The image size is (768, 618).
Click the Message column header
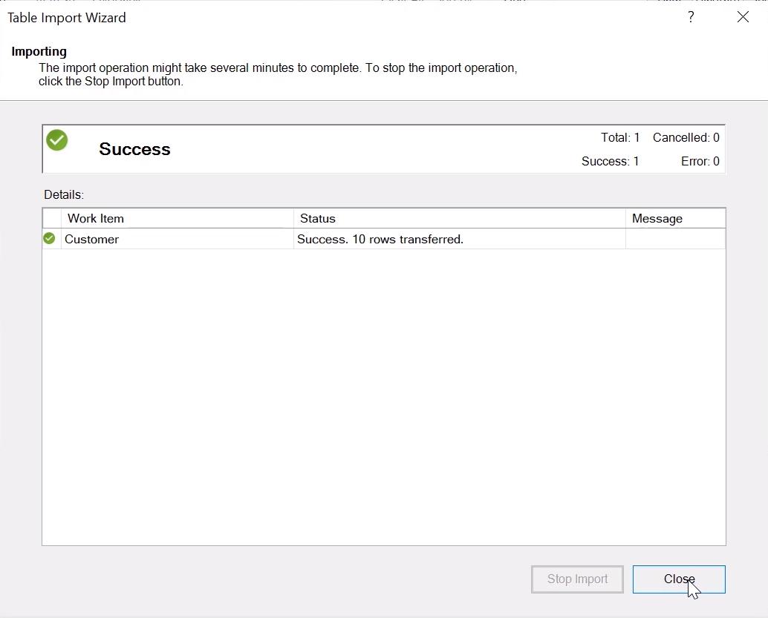657,218
